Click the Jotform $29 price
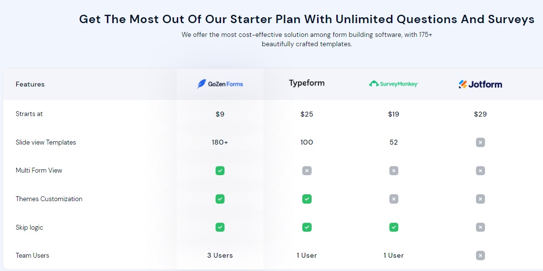Screen dimensions: 543x271 point(480,114)
